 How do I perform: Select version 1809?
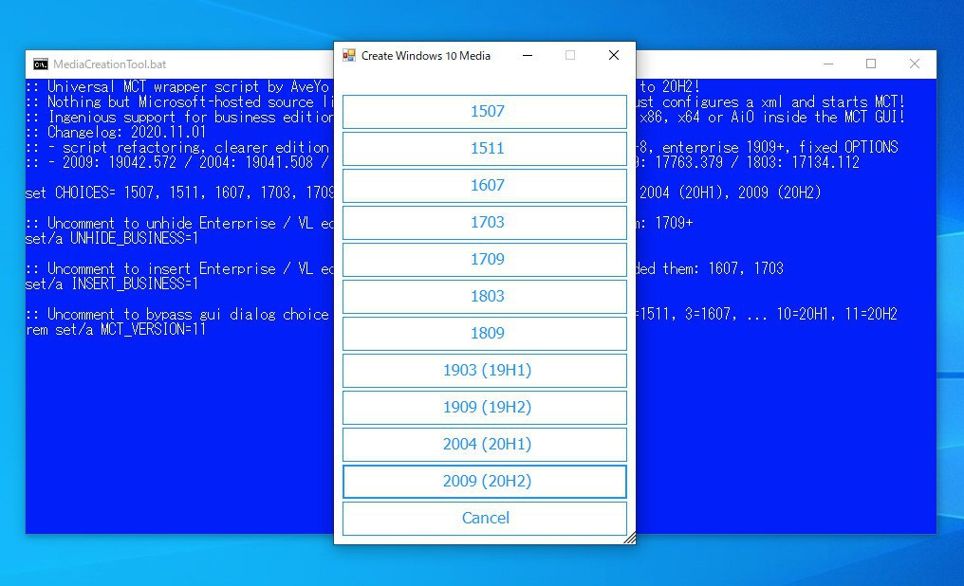pyautogui.click(x=485, y=334)
